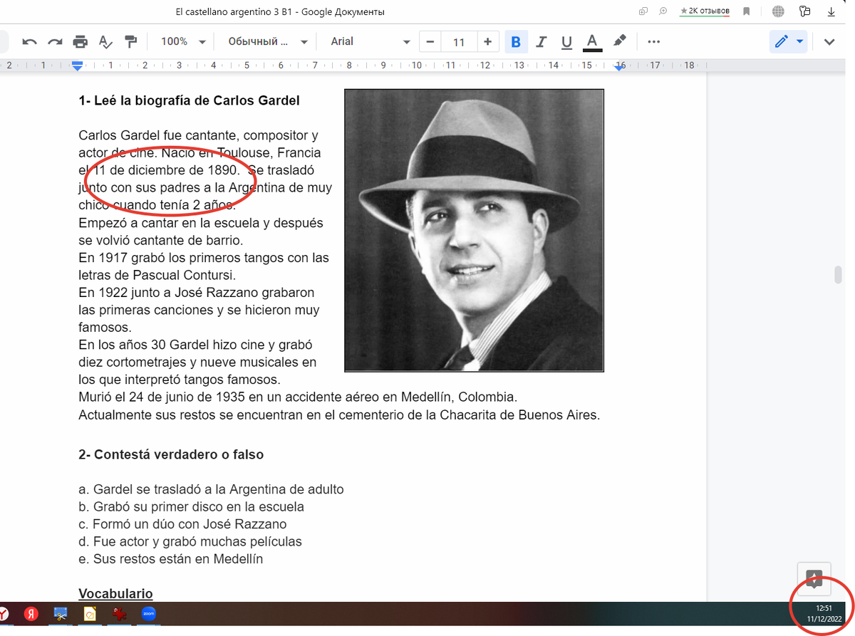Open the text color picker

tap(591, 41)
